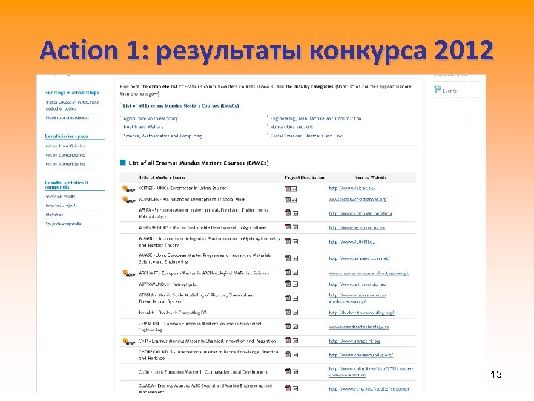Screen dimensions: 534x401
Task: Open the PDF icon for the ADVANCES course
Action: pos(288,200)
